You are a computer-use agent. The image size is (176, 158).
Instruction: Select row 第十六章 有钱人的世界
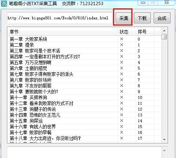coord(85,127)
